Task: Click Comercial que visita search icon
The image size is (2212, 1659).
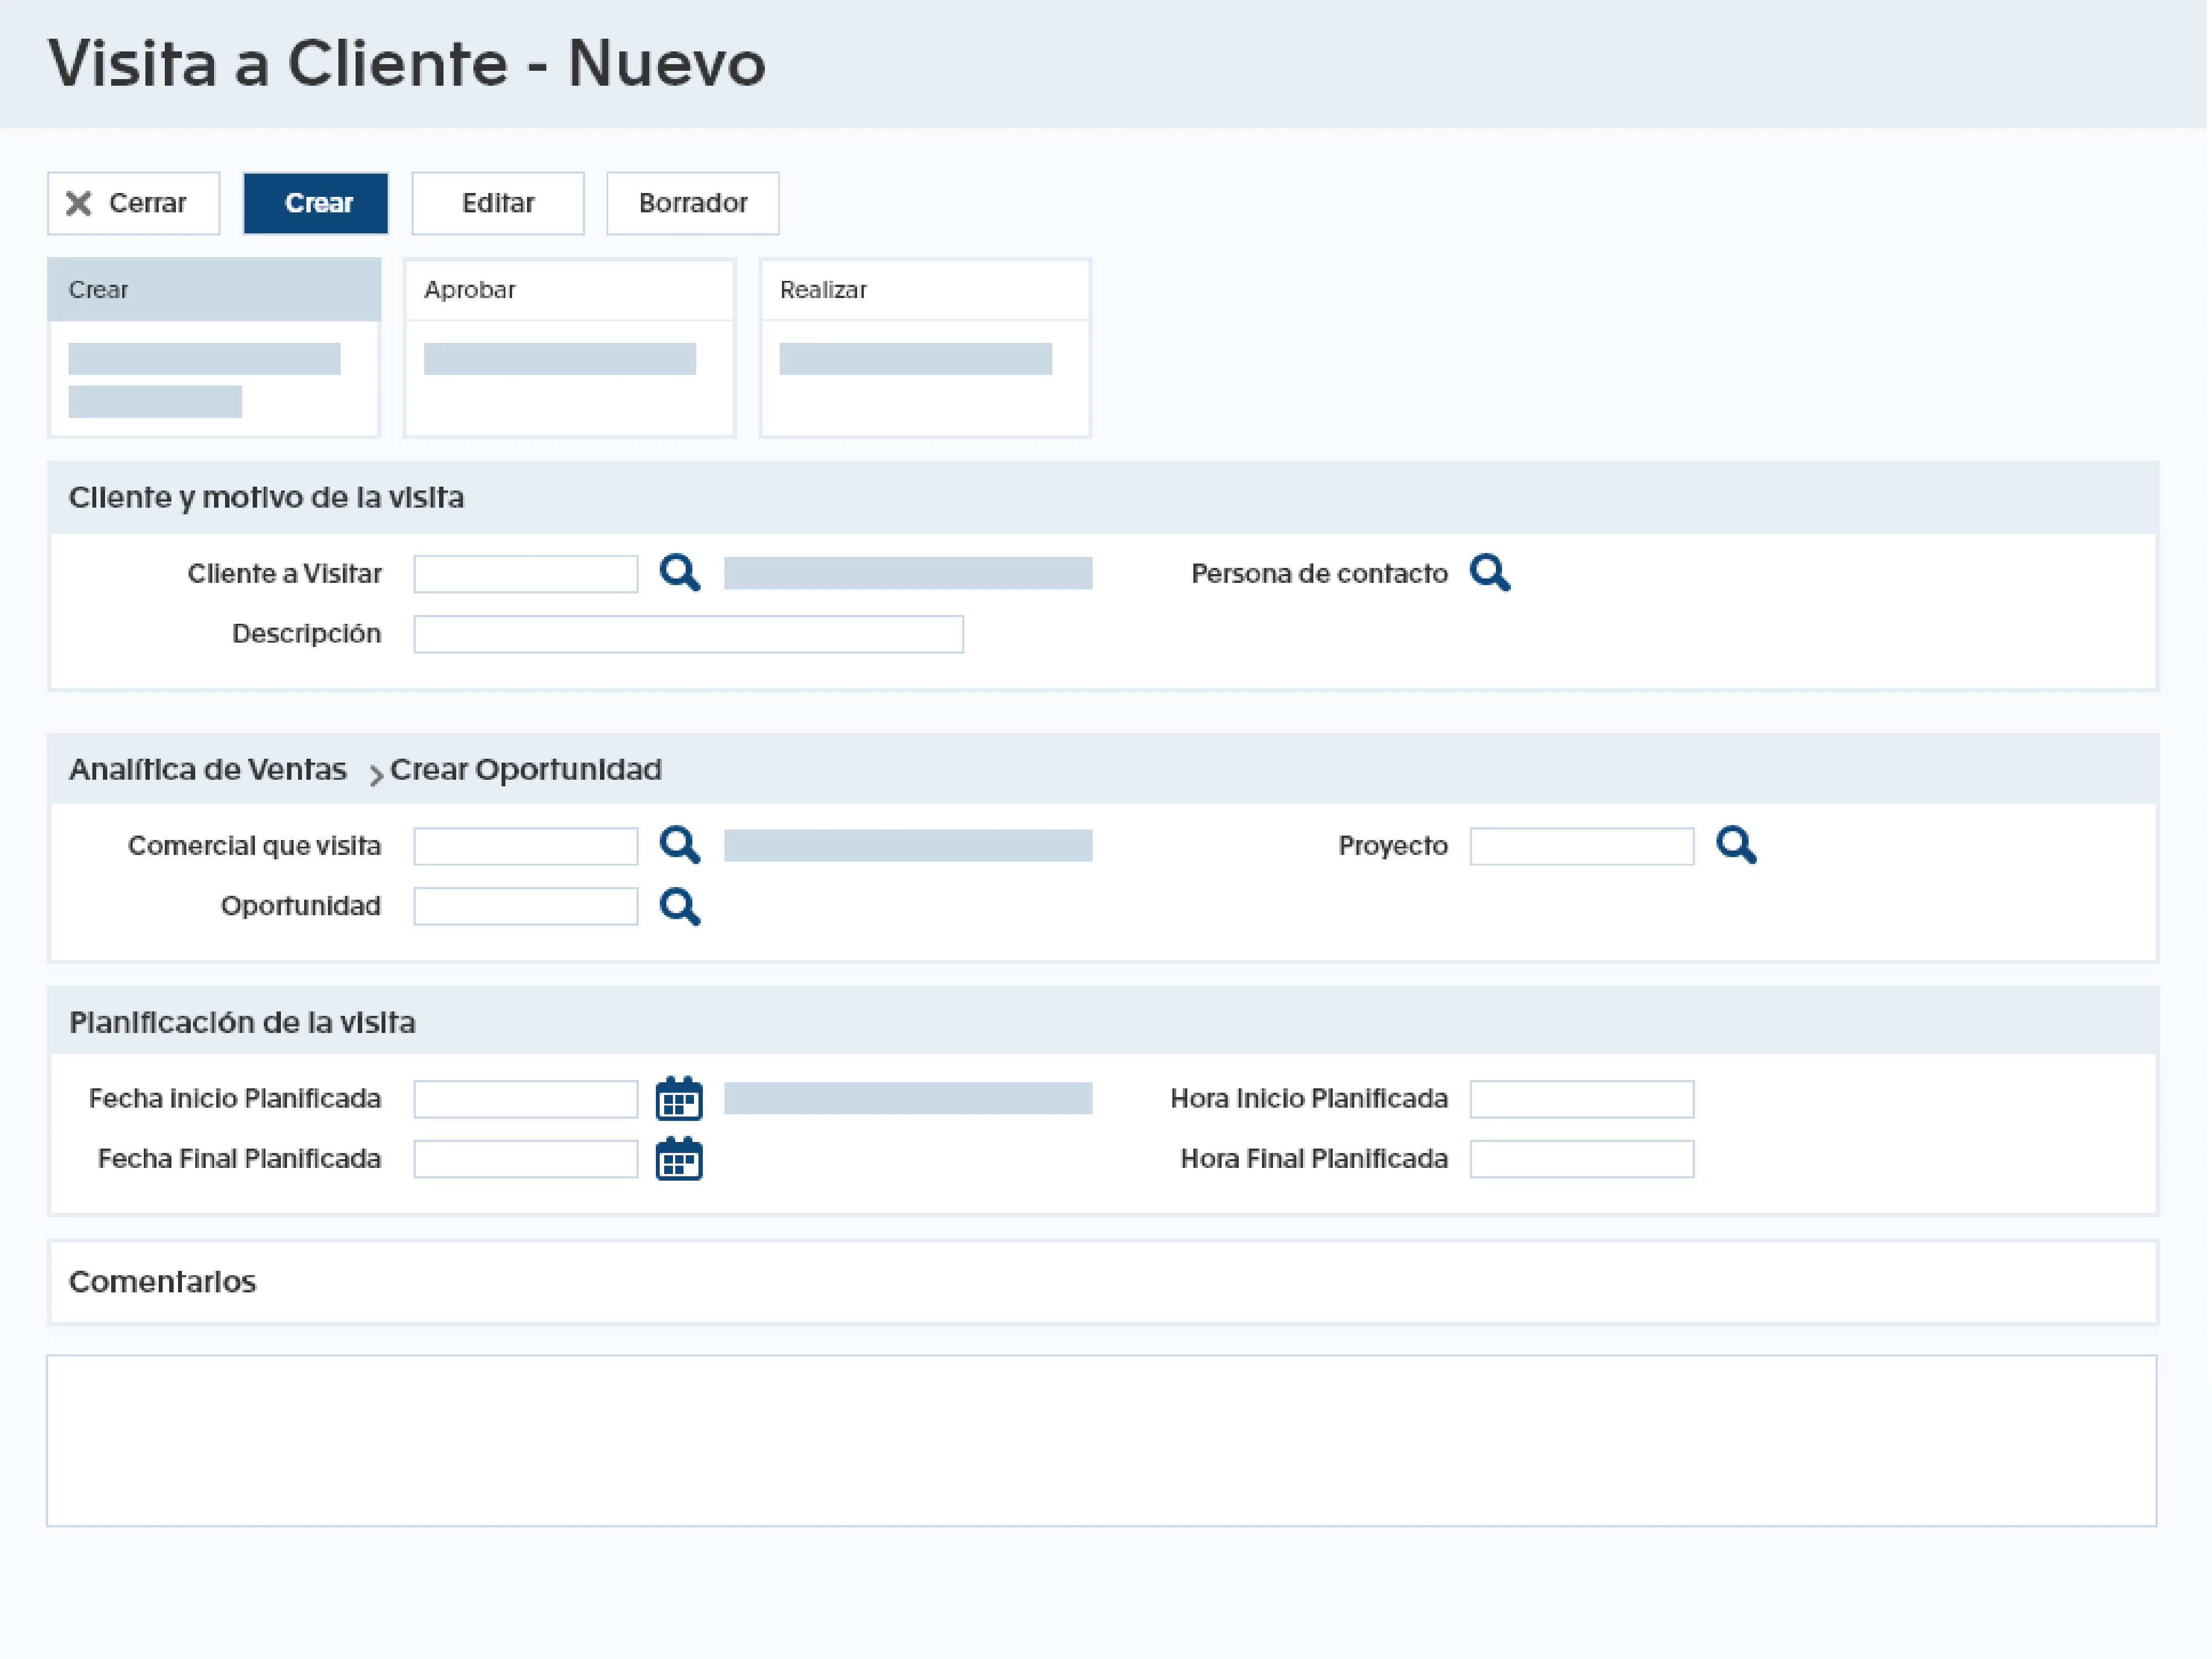Action: click(679, 845)
